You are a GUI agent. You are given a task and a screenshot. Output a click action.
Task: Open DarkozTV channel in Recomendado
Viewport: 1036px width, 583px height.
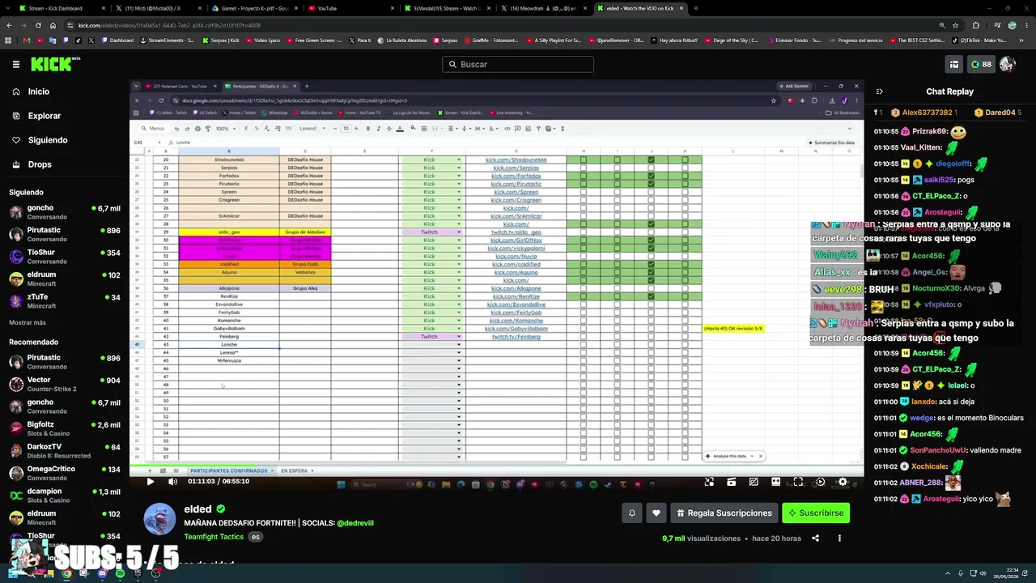(65, 450)
